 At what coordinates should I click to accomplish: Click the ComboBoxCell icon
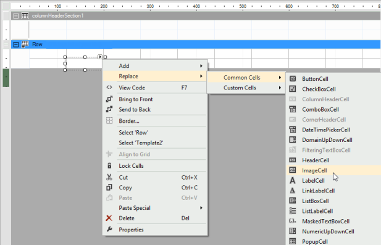[293, 109]
